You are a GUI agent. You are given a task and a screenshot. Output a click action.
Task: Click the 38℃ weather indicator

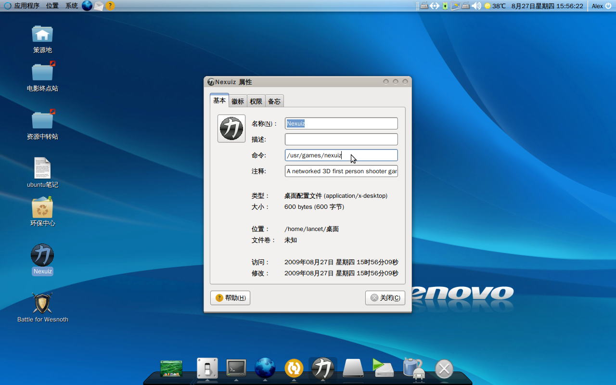[495, 6]
